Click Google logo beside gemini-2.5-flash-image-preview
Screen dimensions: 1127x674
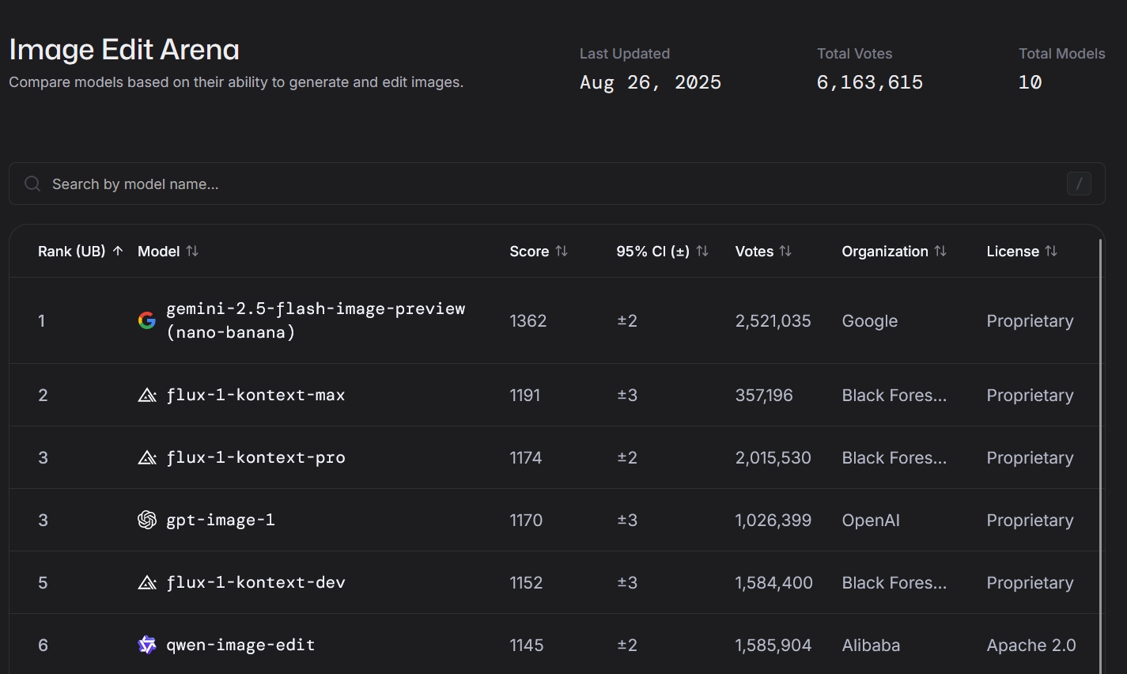click(147, 320)
